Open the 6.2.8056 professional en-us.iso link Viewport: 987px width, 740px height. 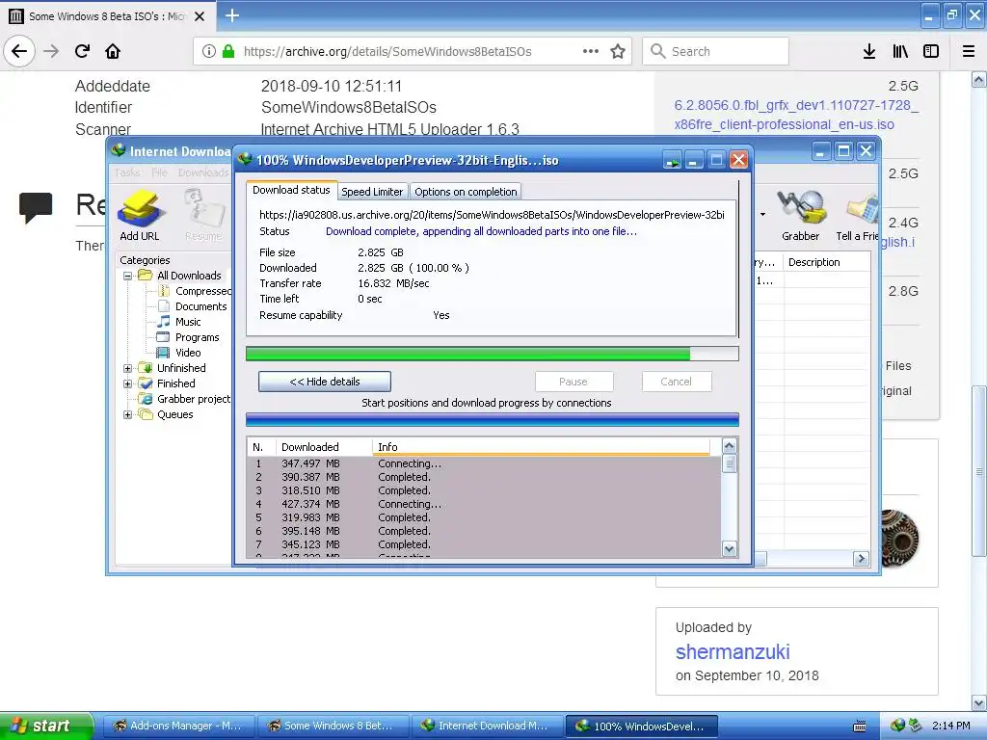tap(795, 115)
